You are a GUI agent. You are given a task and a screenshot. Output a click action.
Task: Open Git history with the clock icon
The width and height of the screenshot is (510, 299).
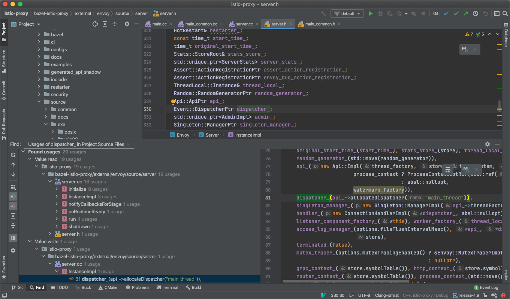(x=476, y=13)
